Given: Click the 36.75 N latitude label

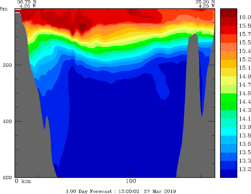Looking at the screenshot, I should coord(27,2).
